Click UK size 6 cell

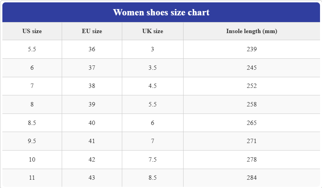click(x=153, y=123)
